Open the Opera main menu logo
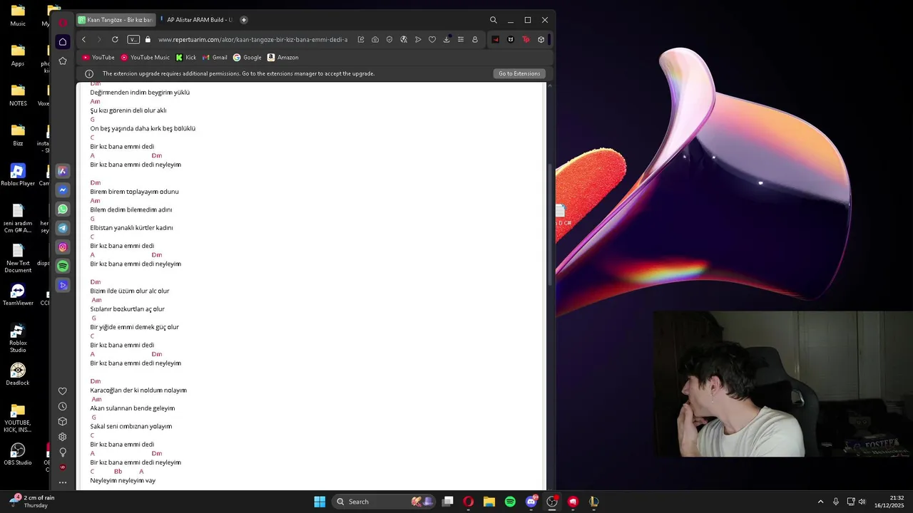The image size is (913, 513). click(x=63, y=23)
